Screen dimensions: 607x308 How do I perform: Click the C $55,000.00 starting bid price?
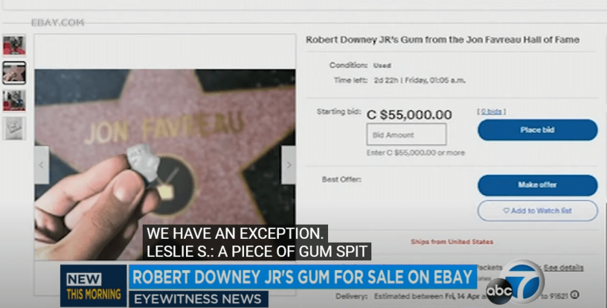coord(409,115)
